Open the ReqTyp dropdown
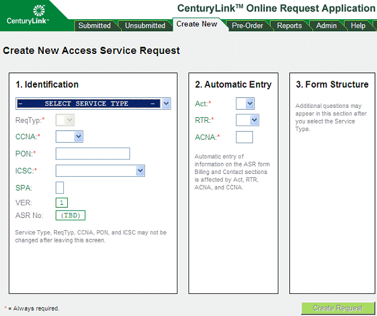Viewport: 377px width, 316px height. coord(65,120)
